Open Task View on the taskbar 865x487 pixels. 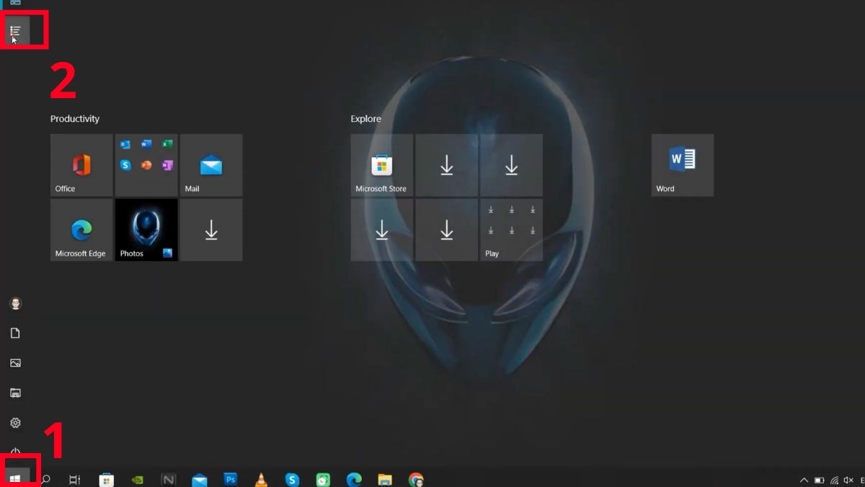click(x=75, y=479)
